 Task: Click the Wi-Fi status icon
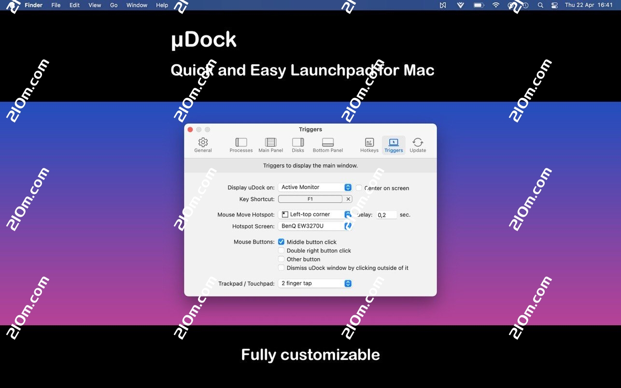[496, 5]
